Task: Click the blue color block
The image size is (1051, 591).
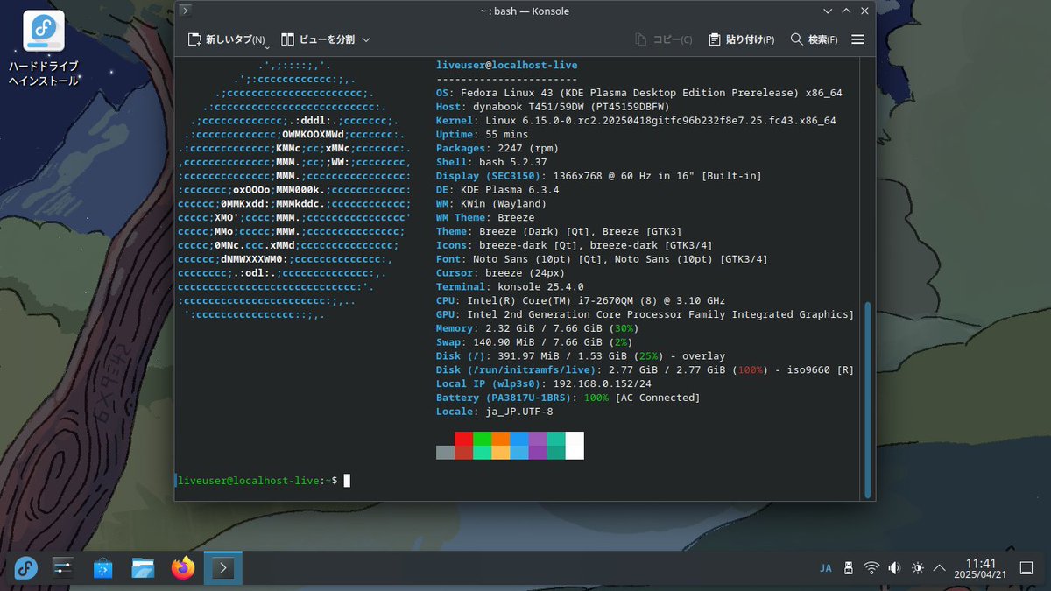Action: pos(519,439)
